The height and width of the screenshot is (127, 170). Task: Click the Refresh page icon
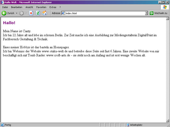click(38, 13)
